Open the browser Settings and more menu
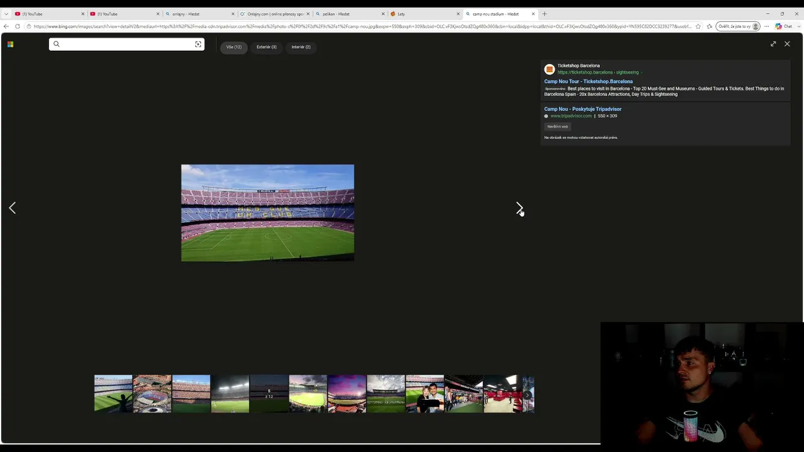804x452 pixels. (x=766, y=26)
